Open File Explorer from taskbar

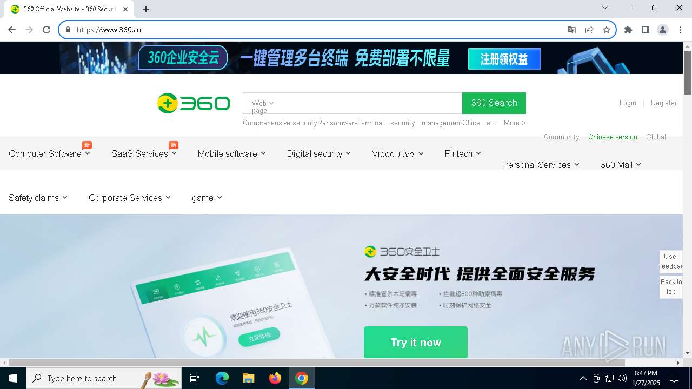[248, 378]
